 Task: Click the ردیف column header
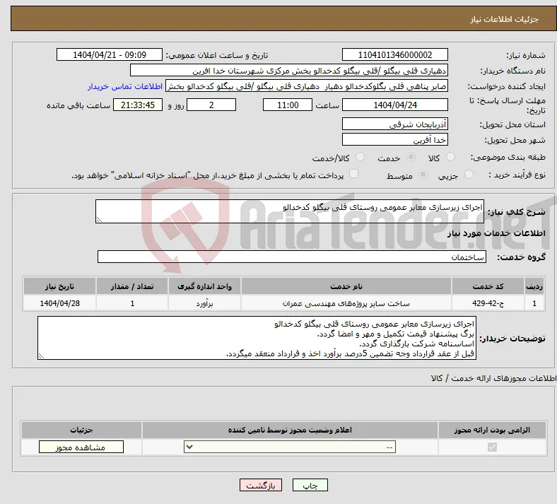534,286
